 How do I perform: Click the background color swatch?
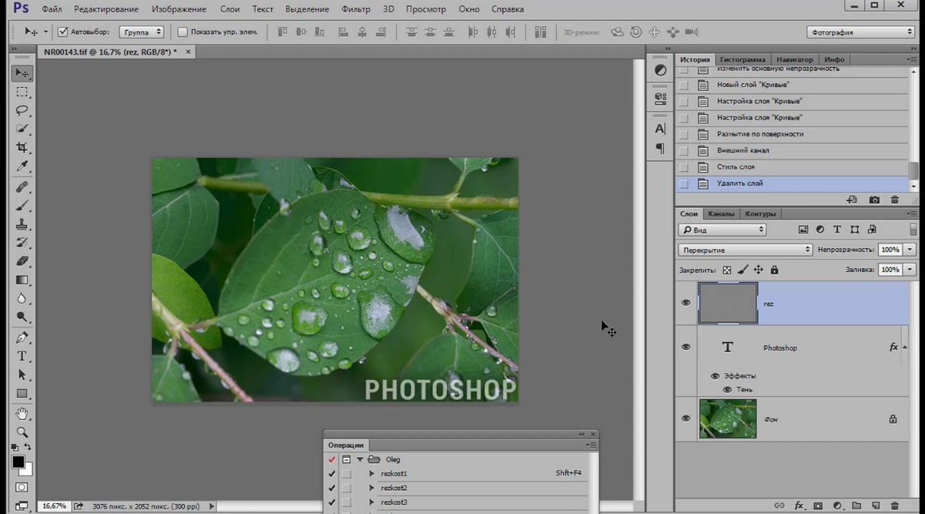[x=27, y=469]
